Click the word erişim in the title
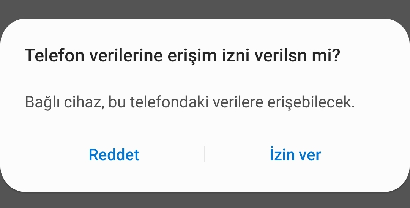This screenshot has width=410, height=208. click(192, 56)
